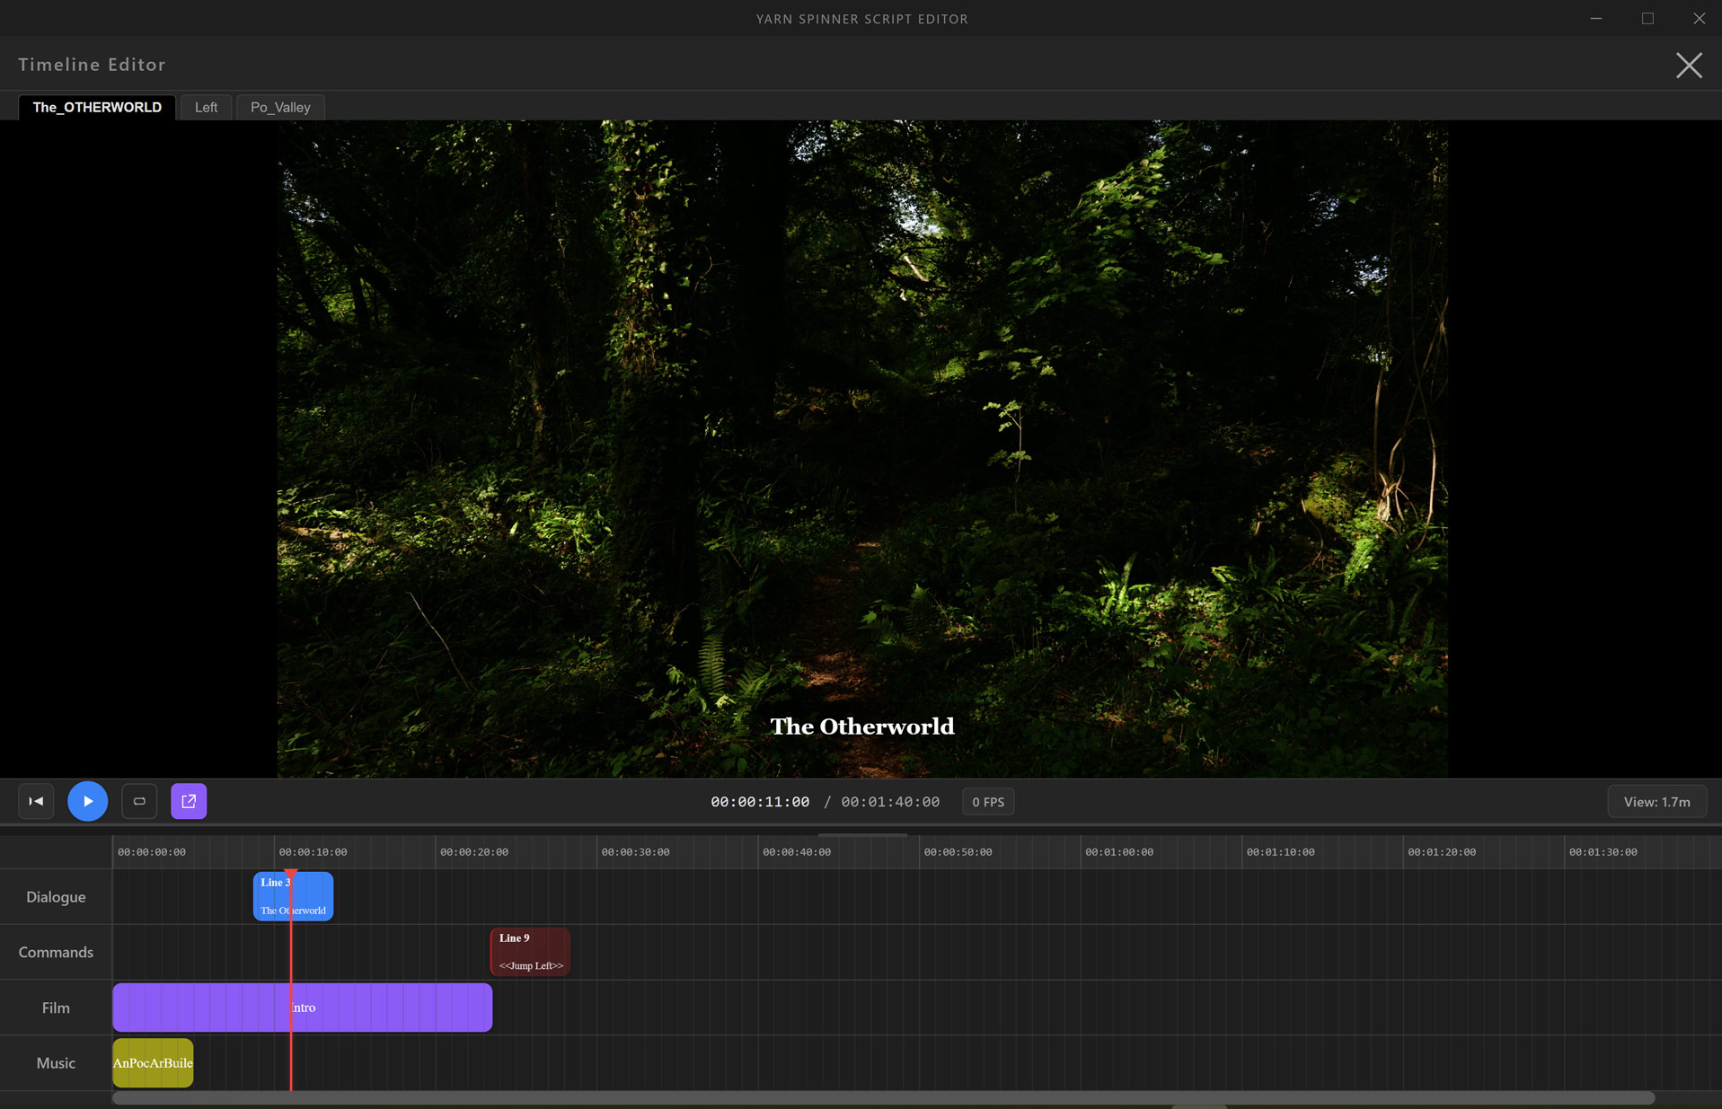Select the The_OTHERWORLD tab
This screenshot has height=1109, width=1722.
tap(97, 107)
